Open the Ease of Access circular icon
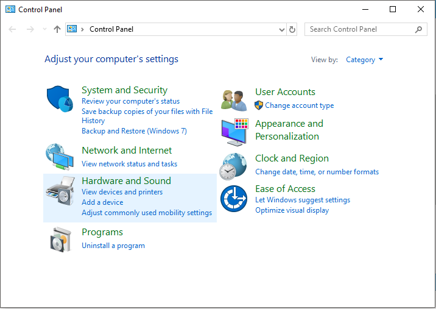This screenshot has width=436, height=309. [x=234, y=199]
